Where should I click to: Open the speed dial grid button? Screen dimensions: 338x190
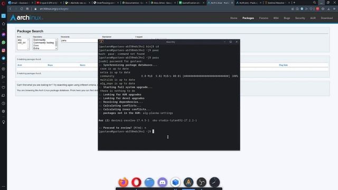tap(27, 9)
